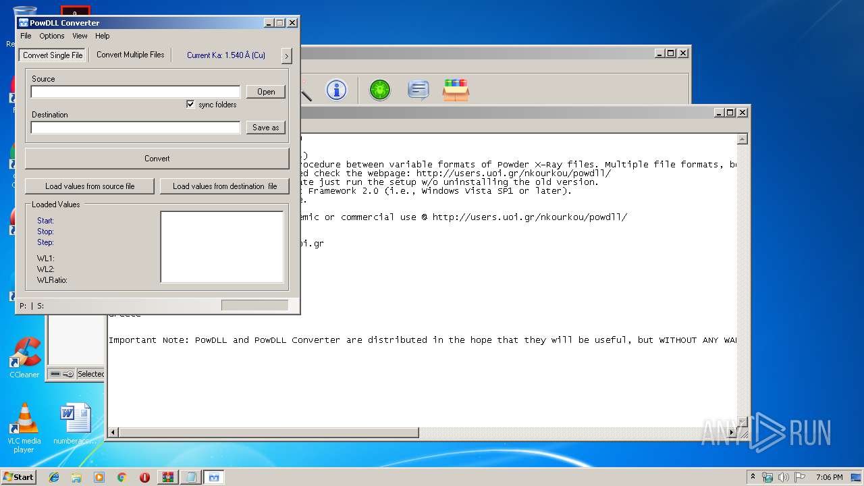Click the 'Start:' loaded value label
The height and width of the screenshot is (486, 864).
tap(45, 221)
